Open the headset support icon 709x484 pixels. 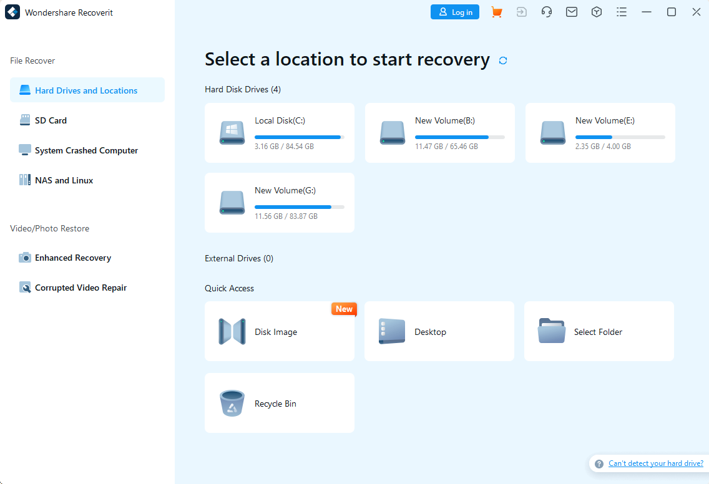[547, 12]
